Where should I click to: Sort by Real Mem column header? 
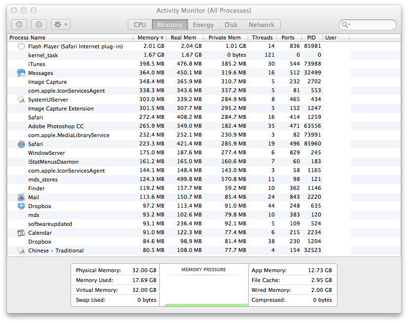tap(185, 37)
